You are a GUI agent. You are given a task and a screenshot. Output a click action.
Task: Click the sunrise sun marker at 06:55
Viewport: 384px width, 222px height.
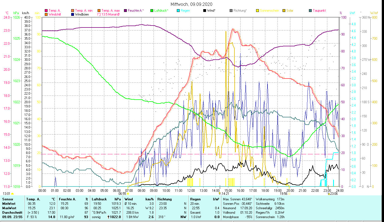pos(128,194)
